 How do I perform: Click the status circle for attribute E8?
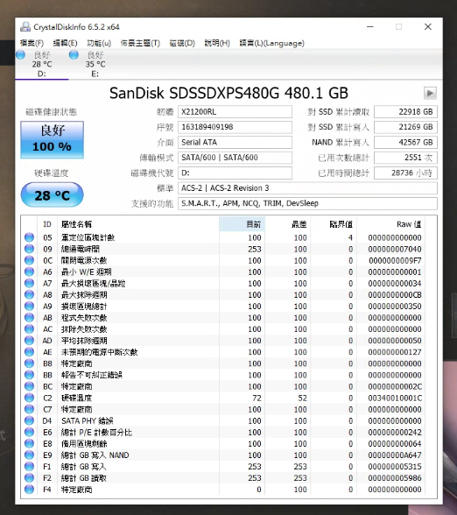pyautogui.click(x=29, y=443)
